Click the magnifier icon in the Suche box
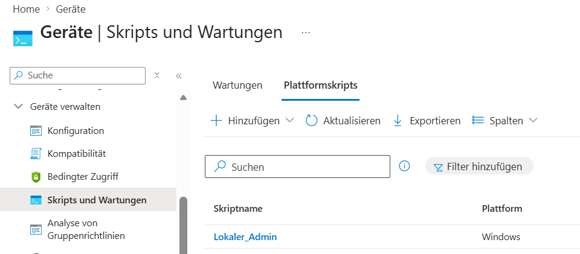The height and width of the screenshot is (254, 580). click(18, 75)
